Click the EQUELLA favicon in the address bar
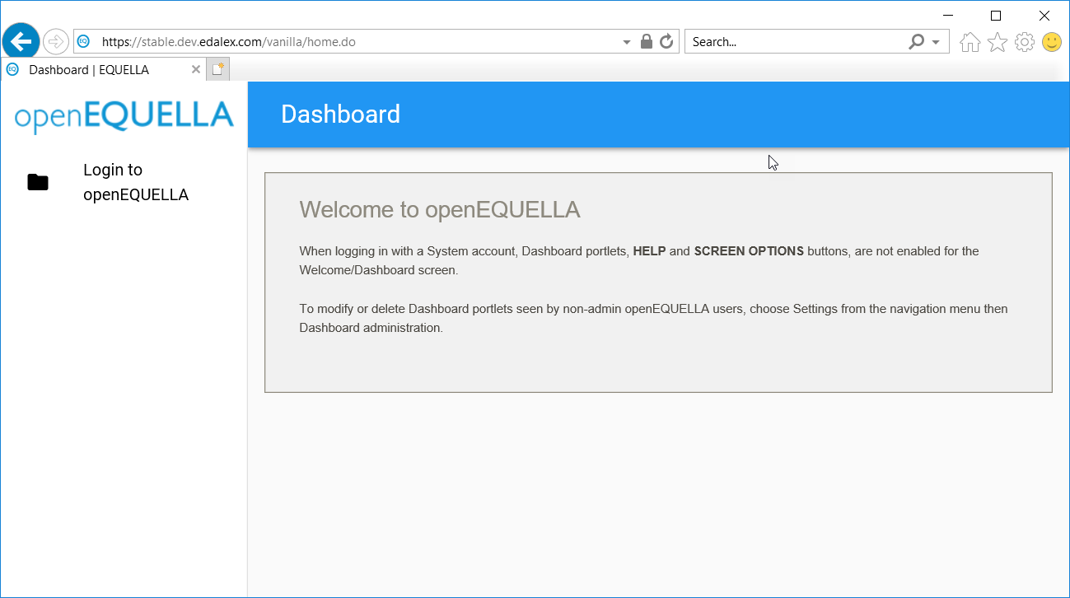This screenshot has height=598, width=1070. 83,40
